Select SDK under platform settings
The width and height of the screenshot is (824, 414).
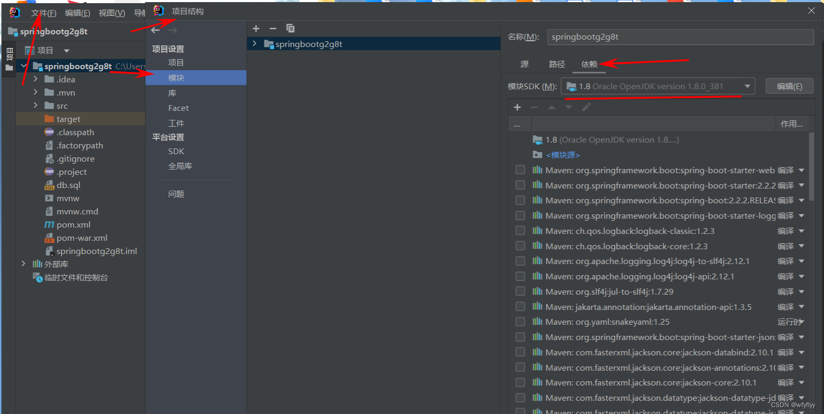(x=176, y=152)
